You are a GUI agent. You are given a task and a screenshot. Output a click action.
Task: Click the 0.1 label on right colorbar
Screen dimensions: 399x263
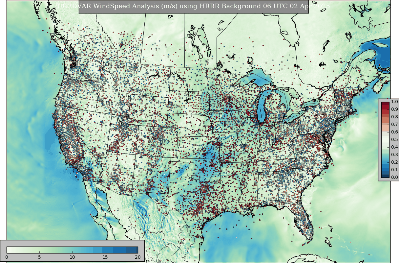(394, 170)
